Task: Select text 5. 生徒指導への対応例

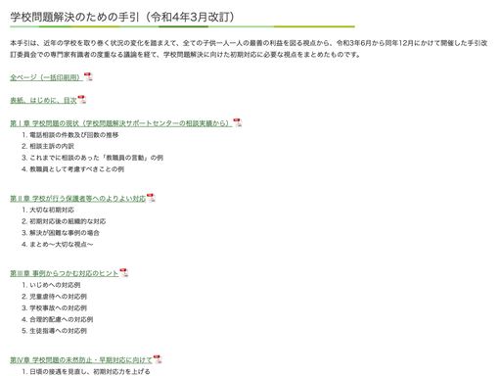Action: point(54,331)
